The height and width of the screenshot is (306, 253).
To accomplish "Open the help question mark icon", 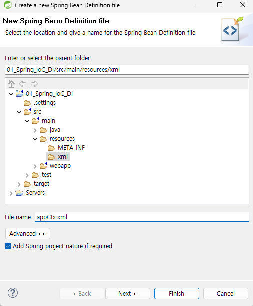I will click(13, 293).
